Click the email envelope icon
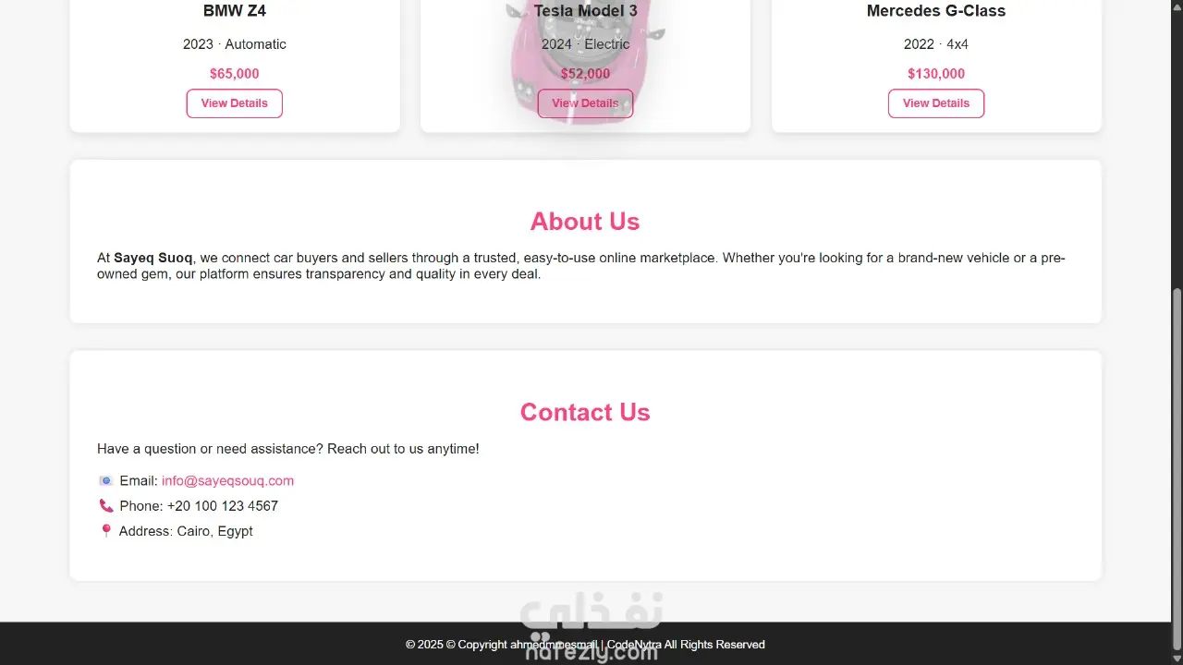 106,481
